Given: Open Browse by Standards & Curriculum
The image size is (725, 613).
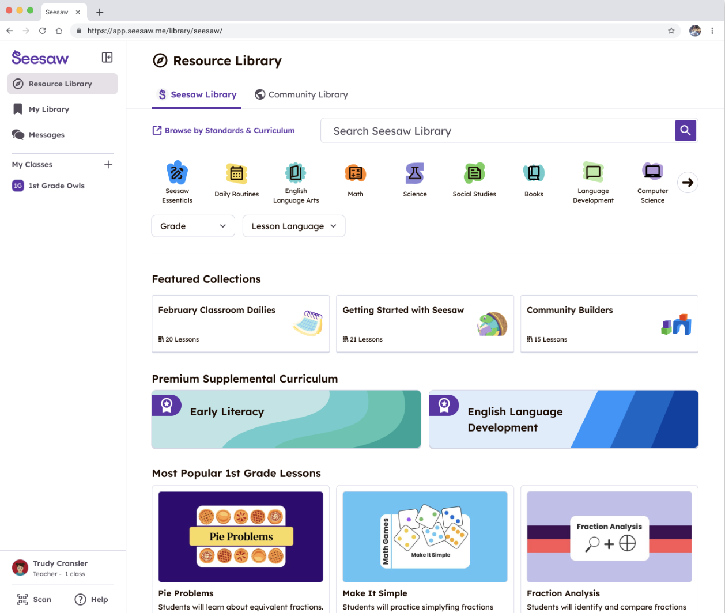Looking at the screenshot, I should pos(224,130).
